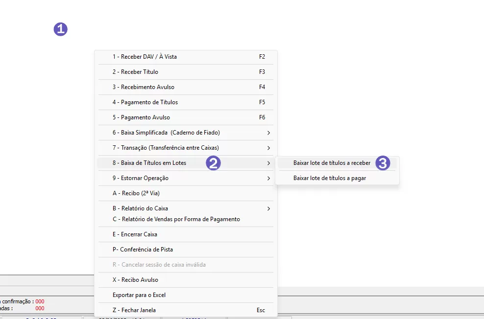This screenshot has width=484, height=319.
Task: Choose 'X - Recibo Avulso'
Action: (x=135, y=280)
